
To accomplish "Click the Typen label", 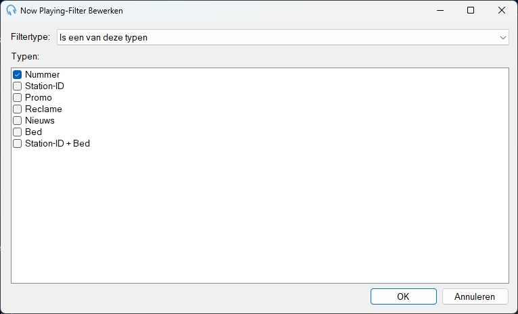I will click(25, 57).
